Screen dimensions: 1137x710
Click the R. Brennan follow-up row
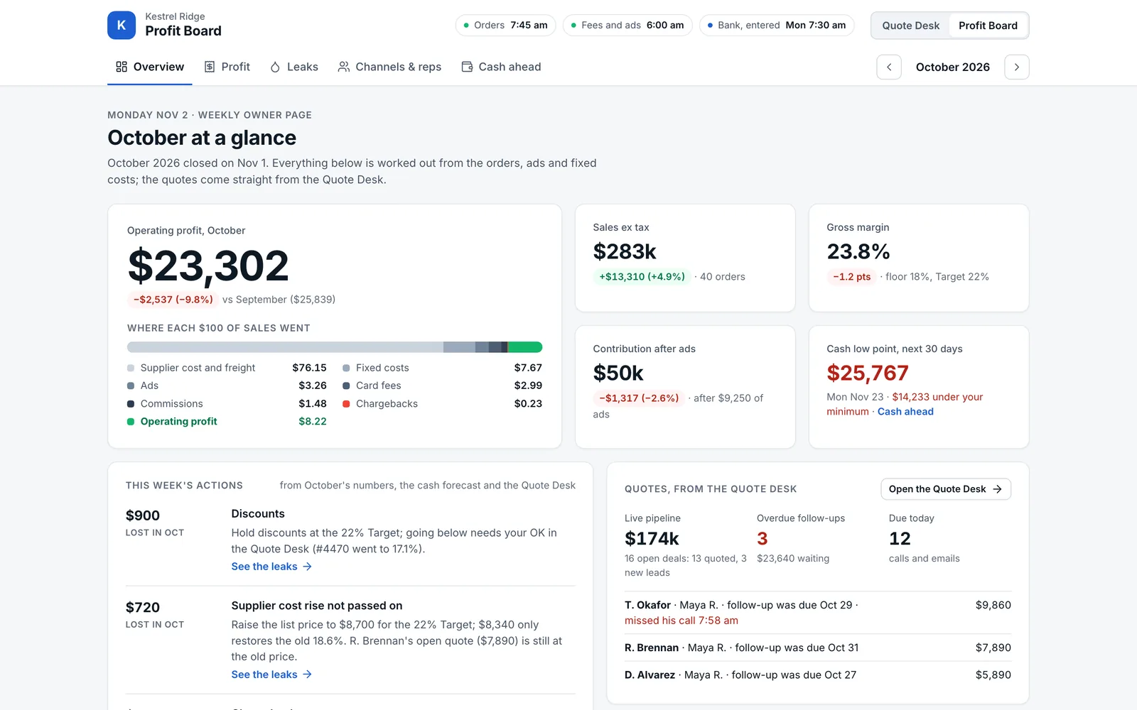(x=818, y=648)
